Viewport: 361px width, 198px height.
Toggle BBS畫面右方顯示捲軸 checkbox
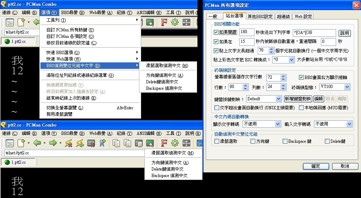[301, 77]
